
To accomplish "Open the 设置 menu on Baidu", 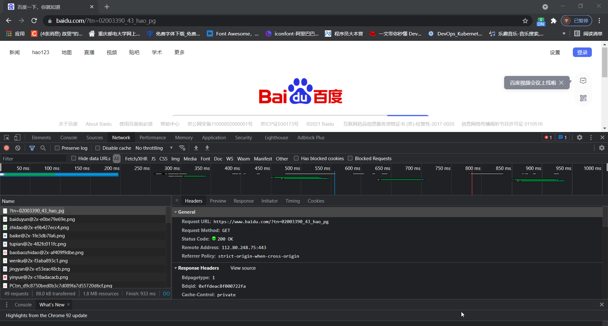I will tap(555, 53).
